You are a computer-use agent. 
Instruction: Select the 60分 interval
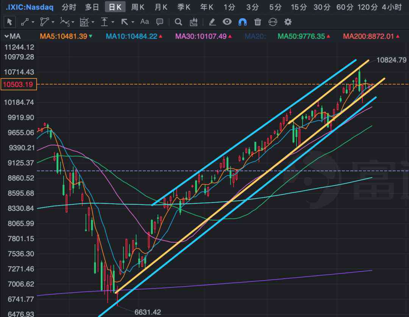click(345, 7)
